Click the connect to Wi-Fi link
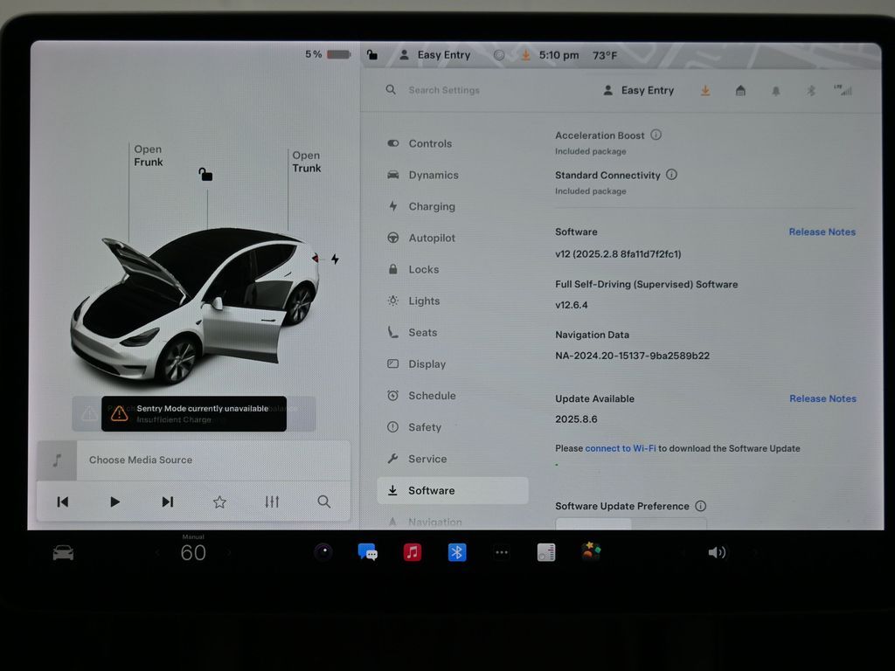 coord(620,448)
